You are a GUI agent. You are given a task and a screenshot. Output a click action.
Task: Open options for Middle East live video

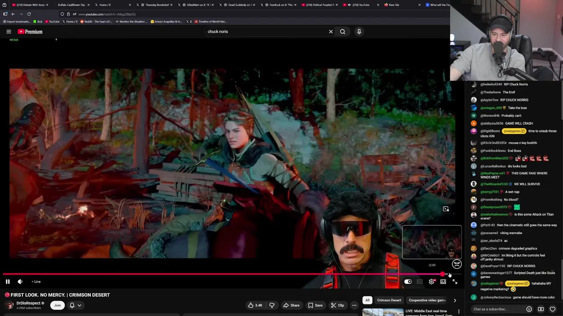coord(459,312)
